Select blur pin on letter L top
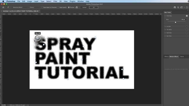 [x=122, y=69]
